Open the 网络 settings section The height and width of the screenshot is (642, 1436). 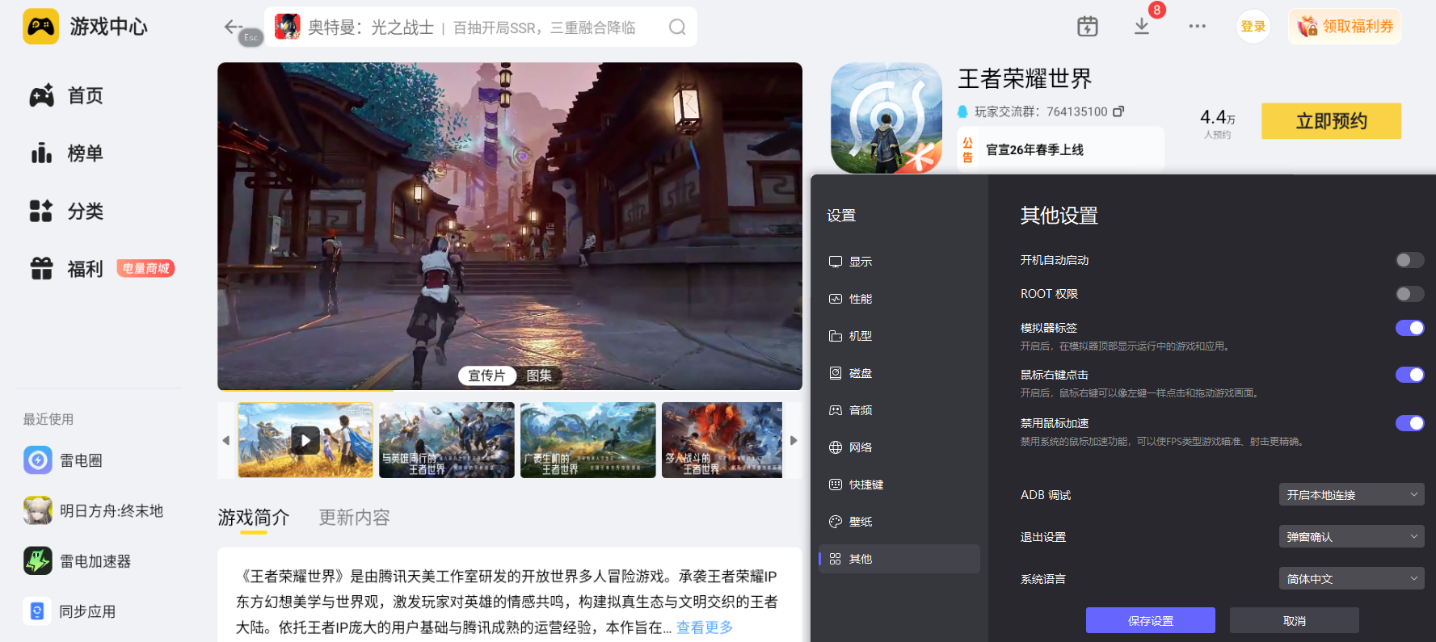899,447
